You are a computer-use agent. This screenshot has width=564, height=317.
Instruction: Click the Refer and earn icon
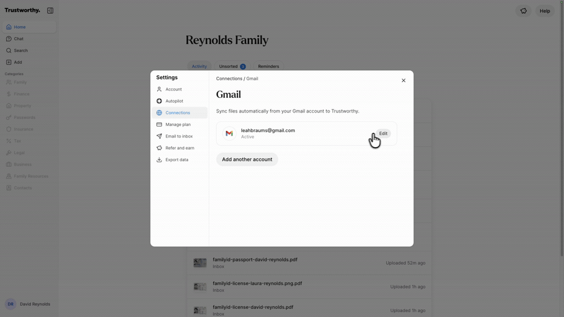(x=159, y=148)
